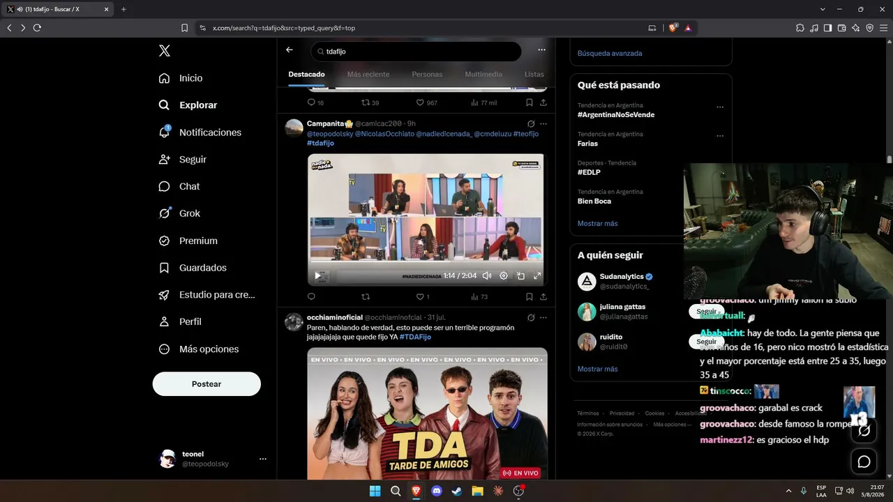Open Estudio para creadores
The height and width of the screenshot is (502, 893).
[x=207, y=295]
